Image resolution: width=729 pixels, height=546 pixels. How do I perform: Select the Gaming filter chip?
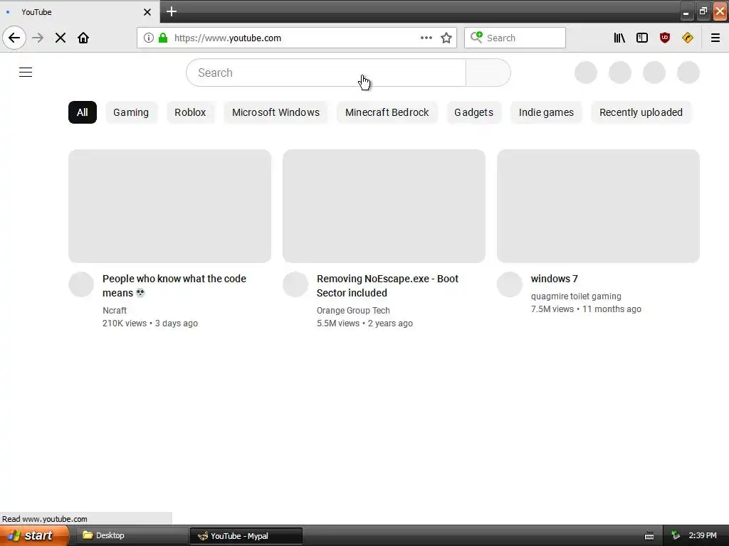coord(131,112)
